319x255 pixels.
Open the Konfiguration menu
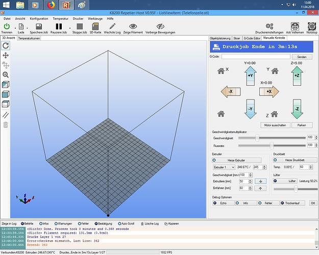[39, 19]
